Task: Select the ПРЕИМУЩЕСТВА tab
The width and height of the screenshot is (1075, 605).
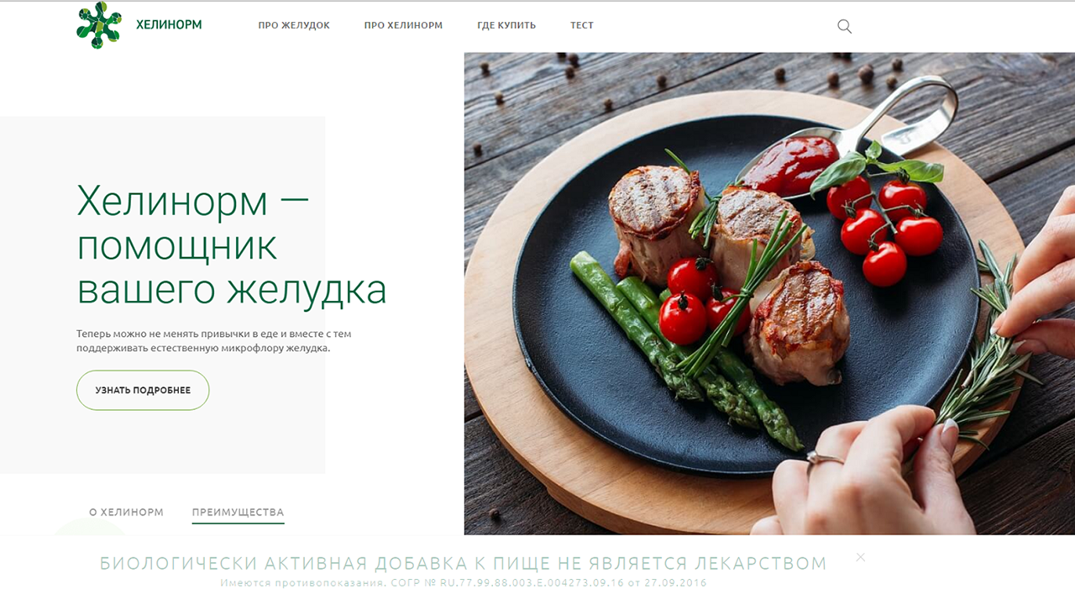Action: (238, 513)
